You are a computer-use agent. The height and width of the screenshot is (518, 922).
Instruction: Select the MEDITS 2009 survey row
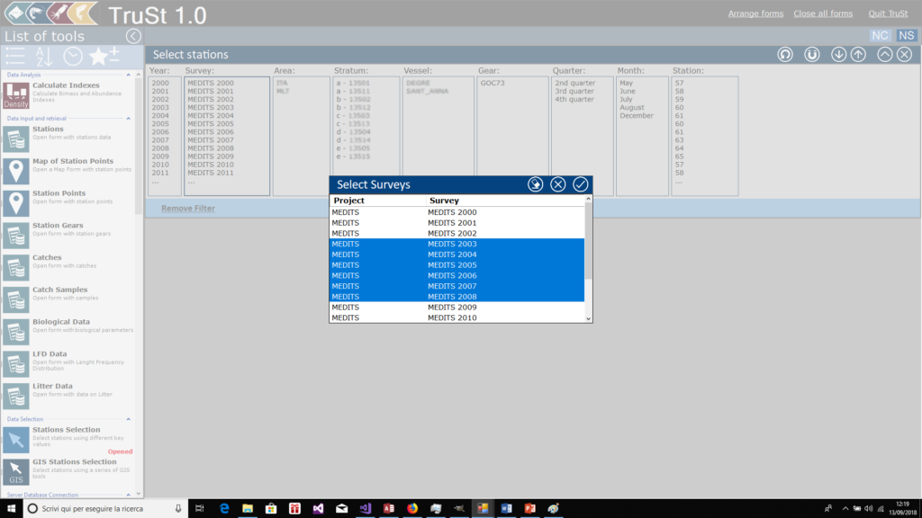pos(456,308)
